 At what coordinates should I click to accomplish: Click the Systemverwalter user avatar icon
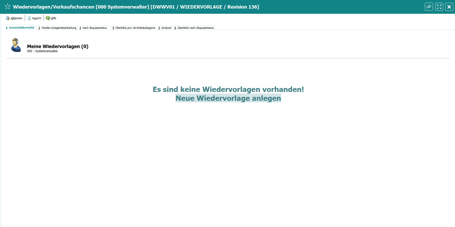pos(16,45)
